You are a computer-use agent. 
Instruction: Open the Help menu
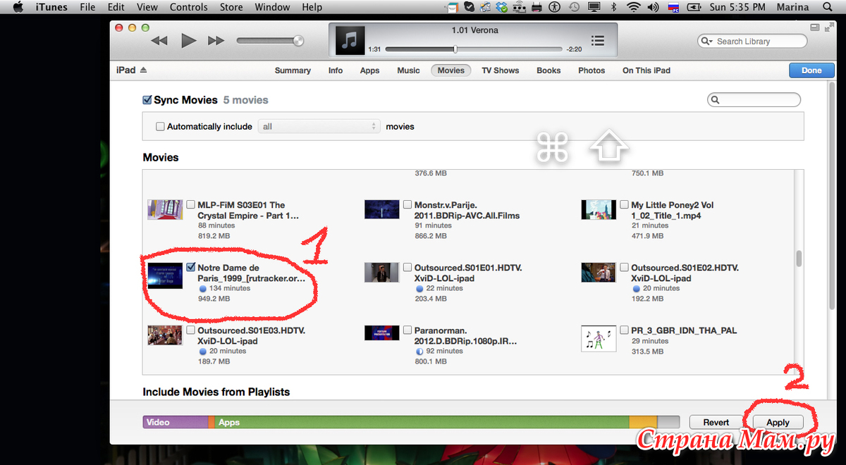(312, 8)
